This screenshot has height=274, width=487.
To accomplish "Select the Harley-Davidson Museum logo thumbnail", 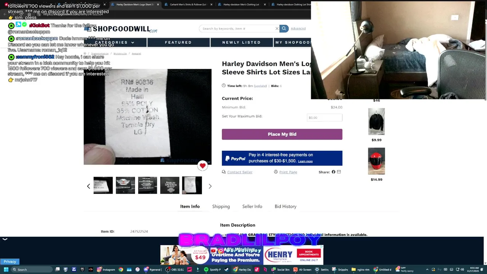I will pyautogui.click(x=170, y=185).
